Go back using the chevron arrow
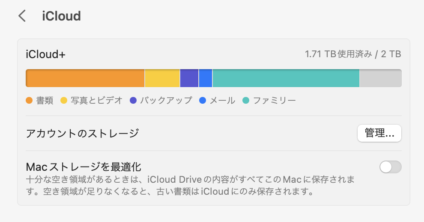 (x=22, y=16)
